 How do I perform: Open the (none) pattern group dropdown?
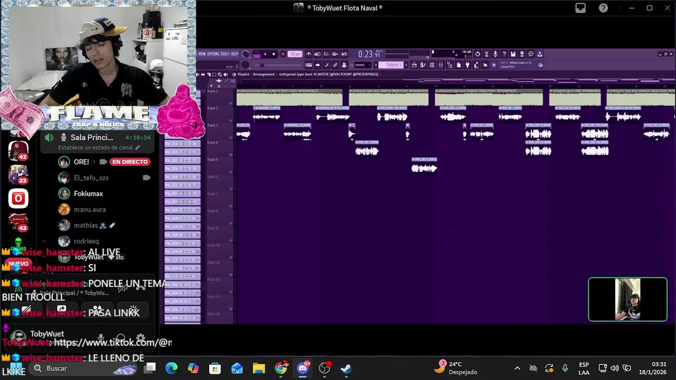tap(362, 65)
